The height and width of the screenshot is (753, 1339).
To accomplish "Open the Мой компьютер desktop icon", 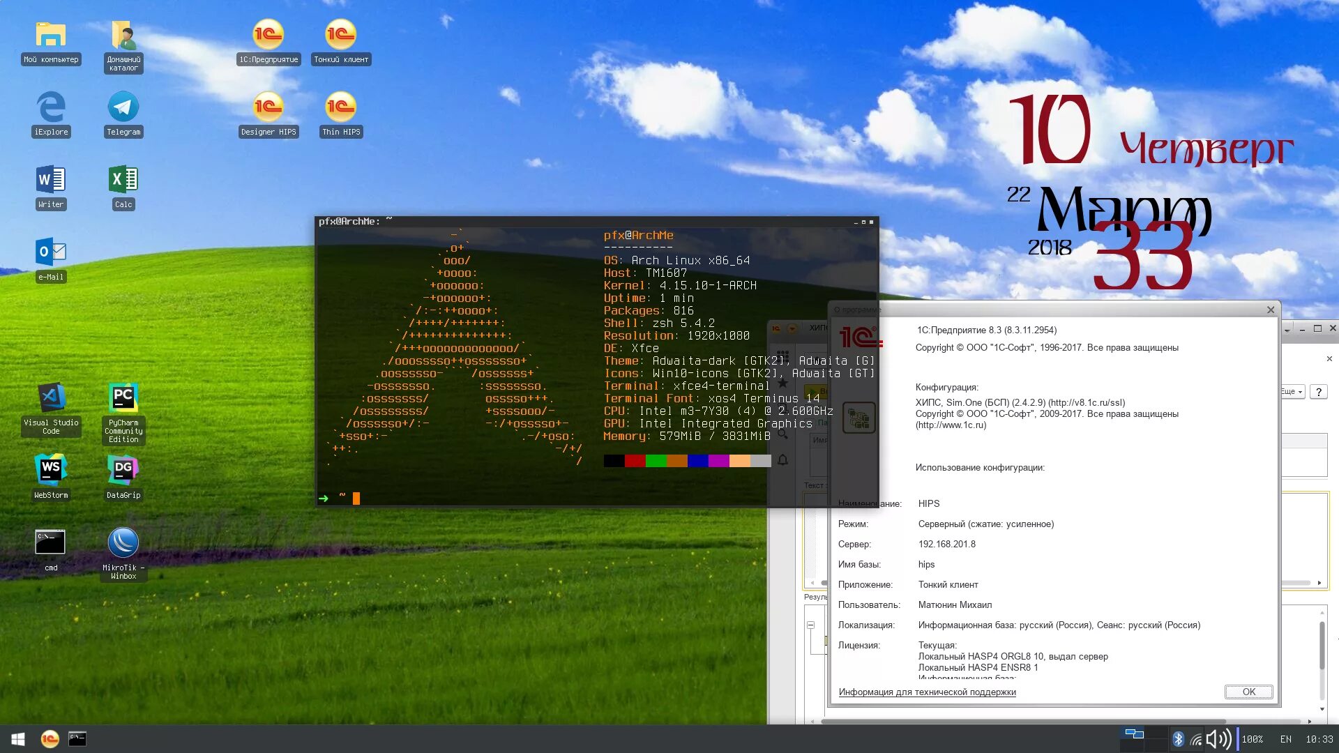I will tap(51, 43).
